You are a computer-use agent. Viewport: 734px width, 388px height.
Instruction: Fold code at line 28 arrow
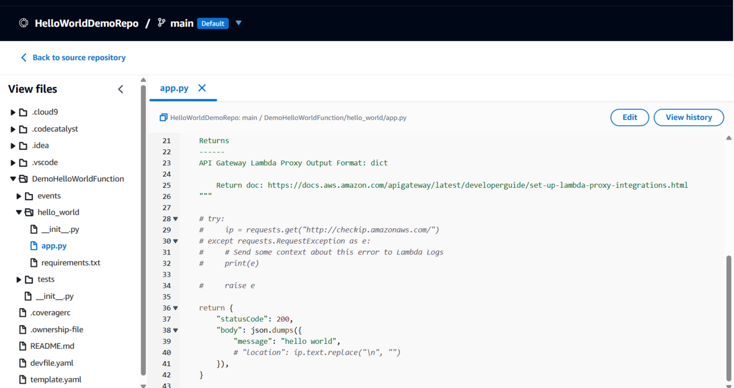pyautogui.click(x=176, y=218)
